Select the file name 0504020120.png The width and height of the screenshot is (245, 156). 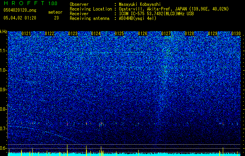[x=20, y=11]
